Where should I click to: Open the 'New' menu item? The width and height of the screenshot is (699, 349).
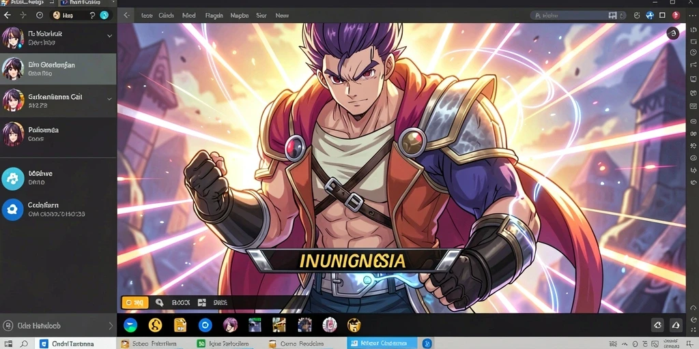click(x=282, y=15)
